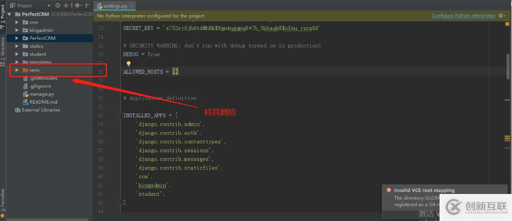The height and width of the screenshot is (221, 512).
Task: Click the fold end marker at line 43
Action: coord(120,202)
